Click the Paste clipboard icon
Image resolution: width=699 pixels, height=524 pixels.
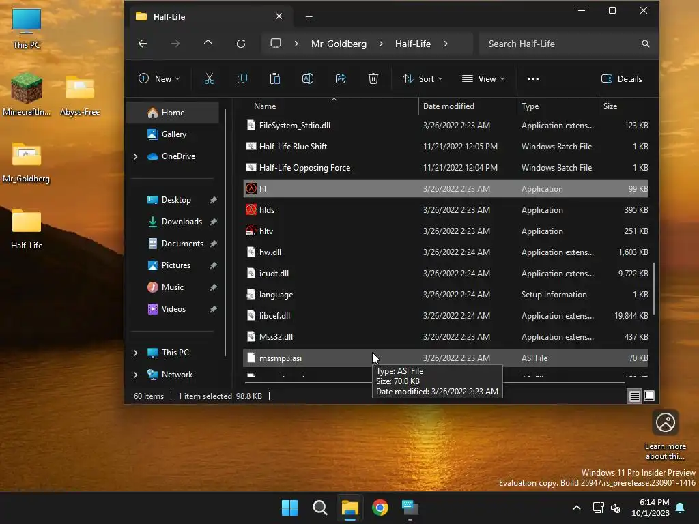point(275,79)
